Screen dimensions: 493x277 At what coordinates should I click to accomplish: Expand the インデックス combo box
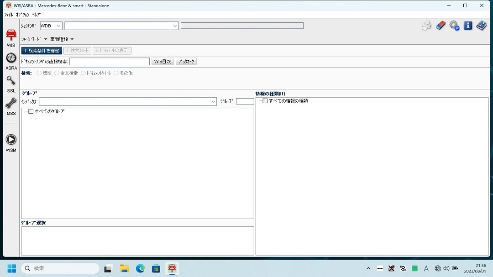pyautogui.click(x=213, y=102)
